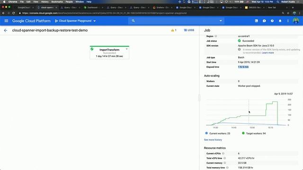Image resolution: width=303 pixels, height=170 pixels.
Task: Click the search magnifier icon in header
Action: [x=133, y=21]
